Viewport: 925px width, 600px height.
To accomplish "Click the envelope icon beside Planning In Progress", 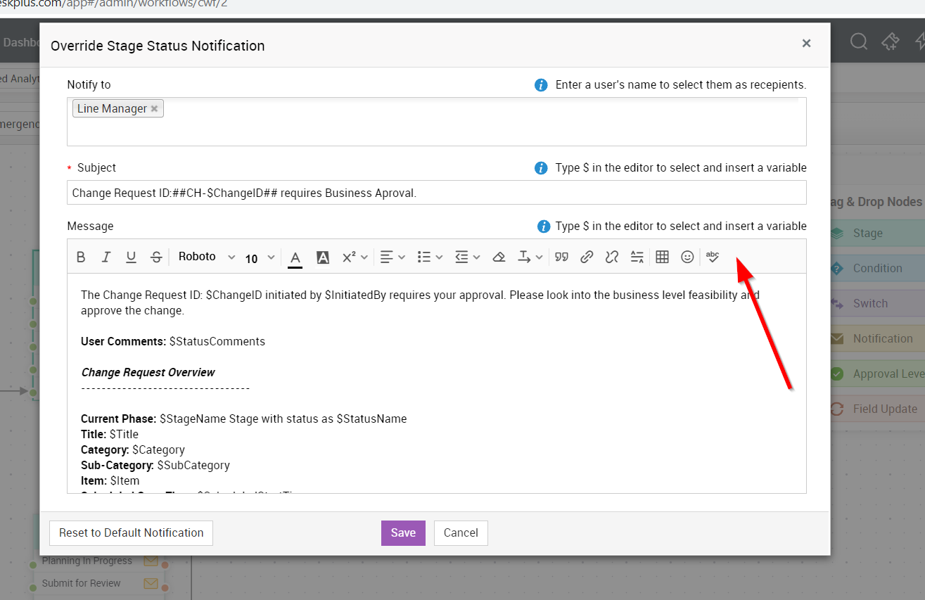I will [151, 561].
